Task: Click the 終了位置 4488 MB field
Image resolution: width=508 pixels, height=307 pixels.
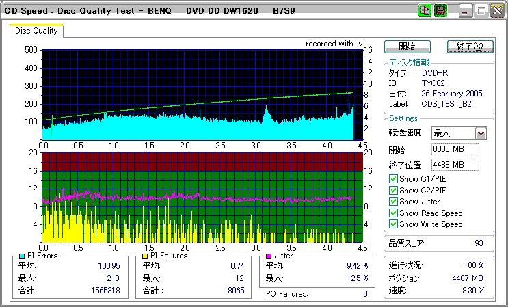Action: pos(455,164)
